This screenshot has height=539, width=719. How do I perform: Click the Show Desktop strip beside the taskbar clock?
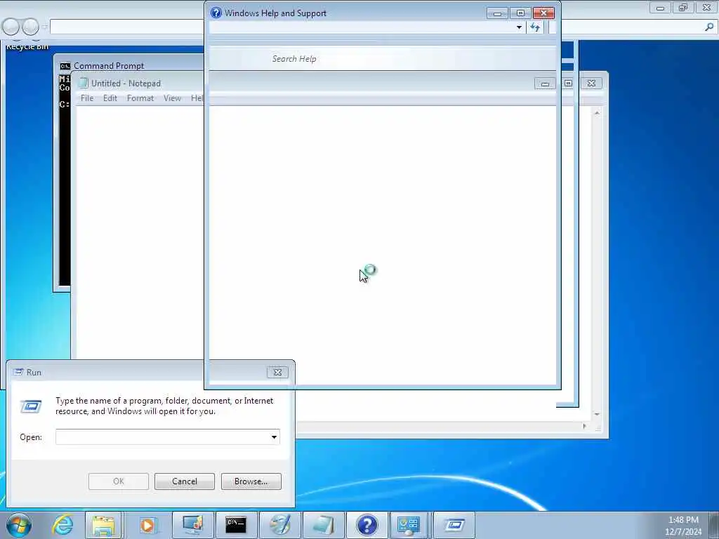pos(714,525)
